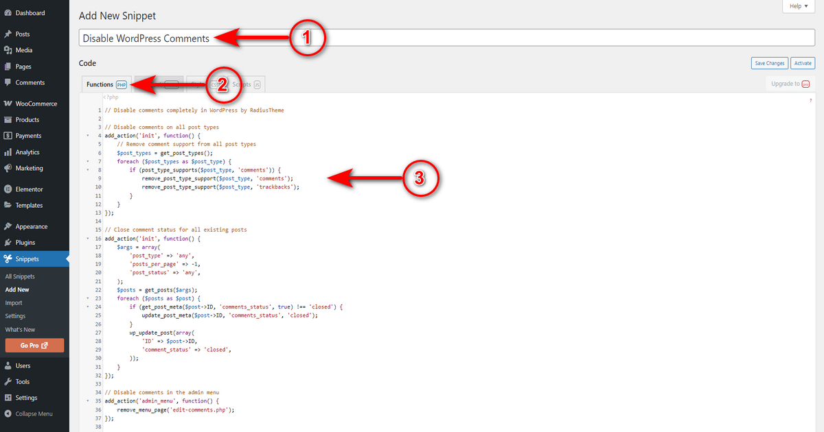Open the Templates folder icon
This screenshot has height=432, width=824.
click(8, 205)
